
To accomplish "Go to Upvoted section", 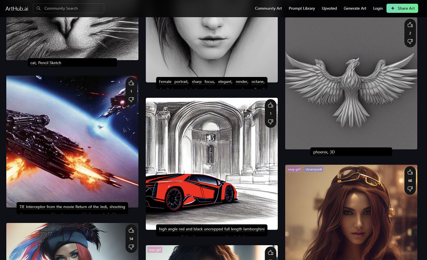I will (329, 8).
